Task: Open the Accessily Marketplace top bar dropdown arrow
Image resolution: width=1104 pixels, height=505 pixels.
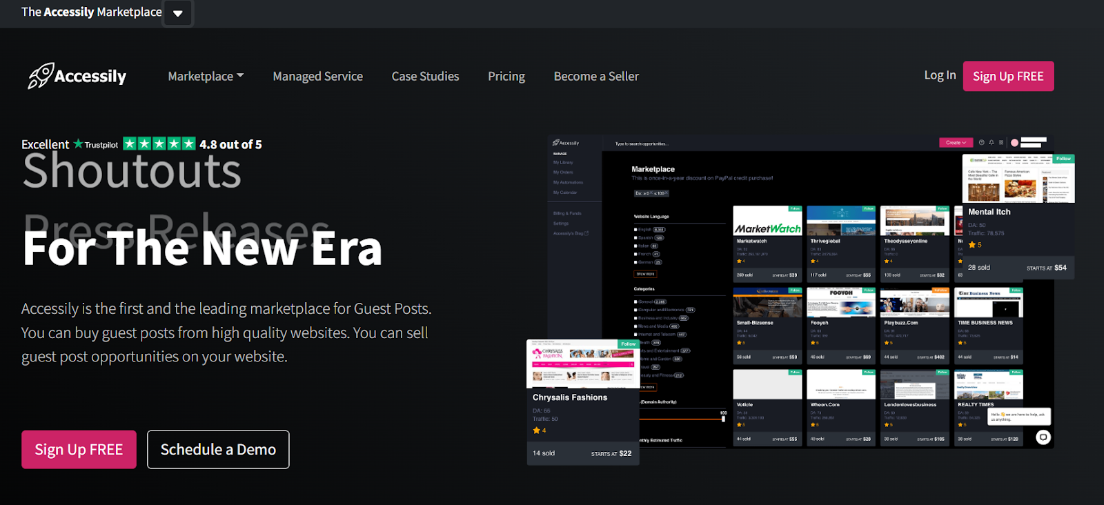Action: pyautogui.click(x=178, y=13)
